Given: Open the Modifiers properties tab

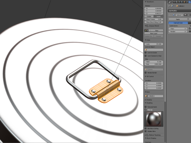Looking at the screenshot, I should [x=189, y=2].
